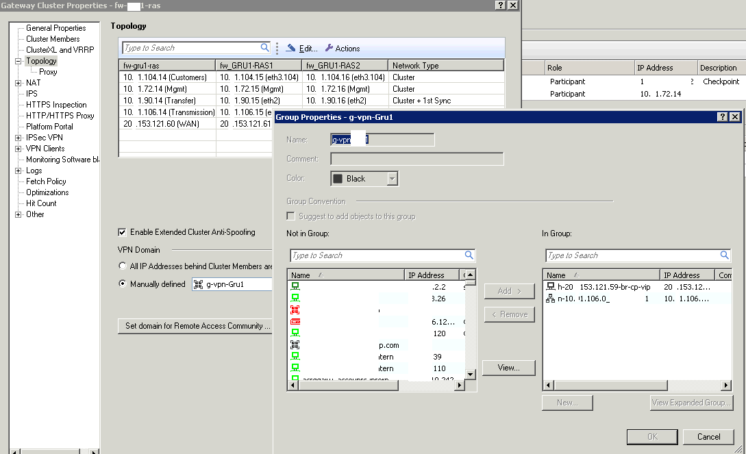
Task: Click the New... button
Action: (x=567, y=403)
